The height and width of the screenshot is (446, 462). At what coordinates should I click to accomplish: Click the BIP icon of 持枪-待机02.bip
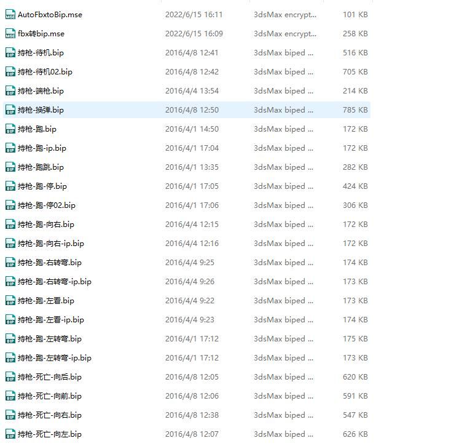pos(10,72)
